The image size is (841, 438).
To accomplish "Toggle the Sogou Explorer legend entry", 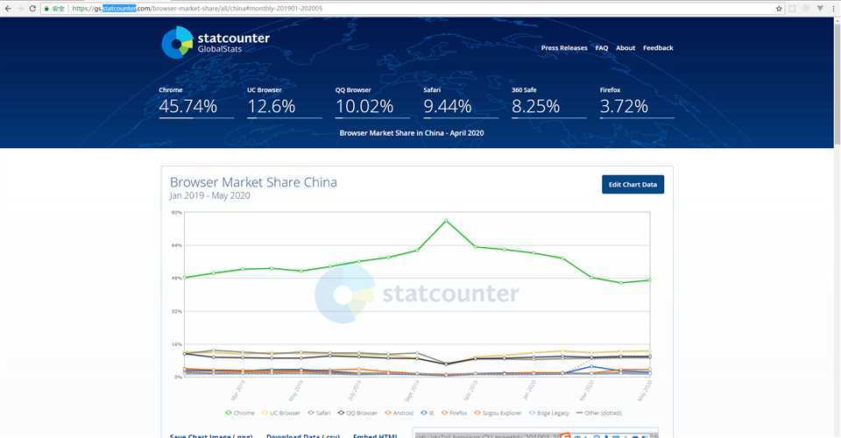I will 498,413.
